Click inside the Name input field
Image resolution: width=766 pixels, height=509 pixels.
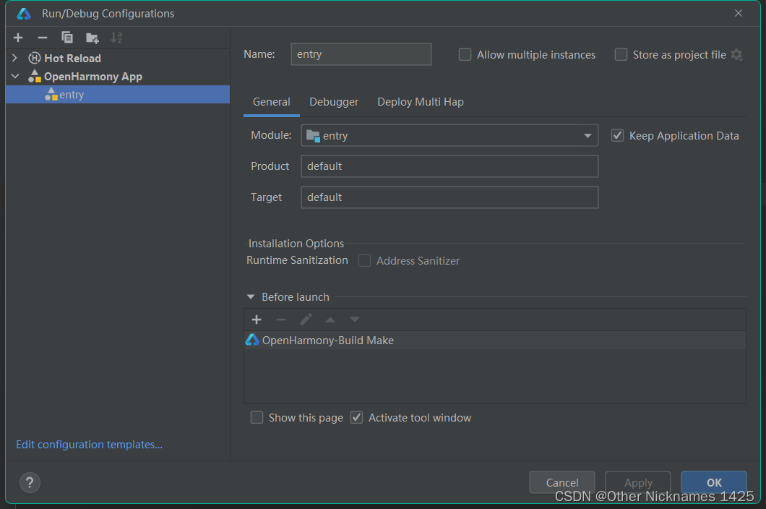tap(361, 54)
